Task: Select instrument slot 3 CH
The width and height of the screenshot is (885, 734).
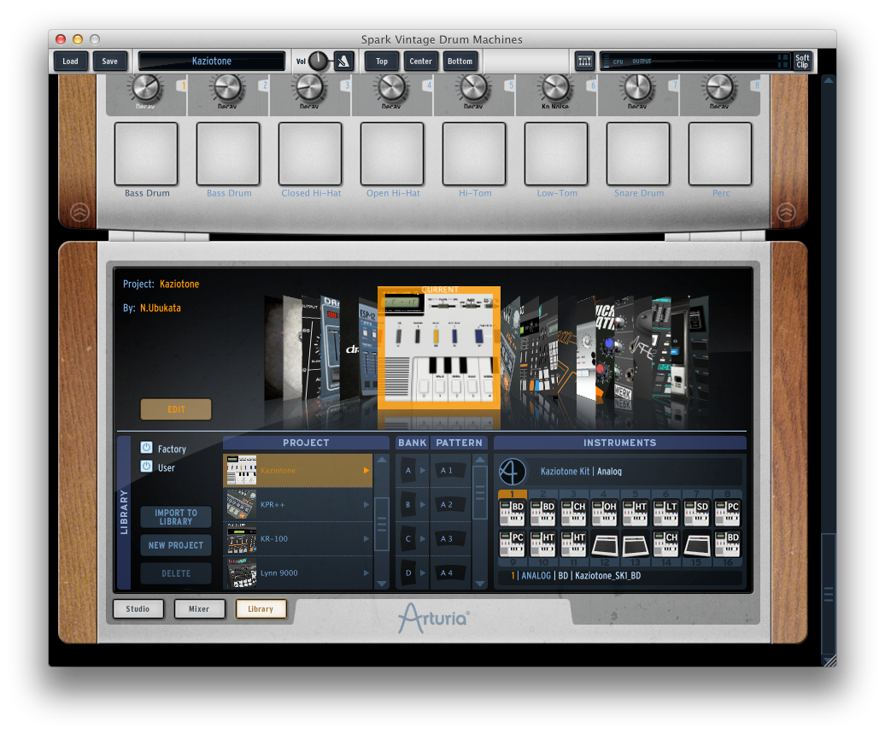Action: pos(573,513)
